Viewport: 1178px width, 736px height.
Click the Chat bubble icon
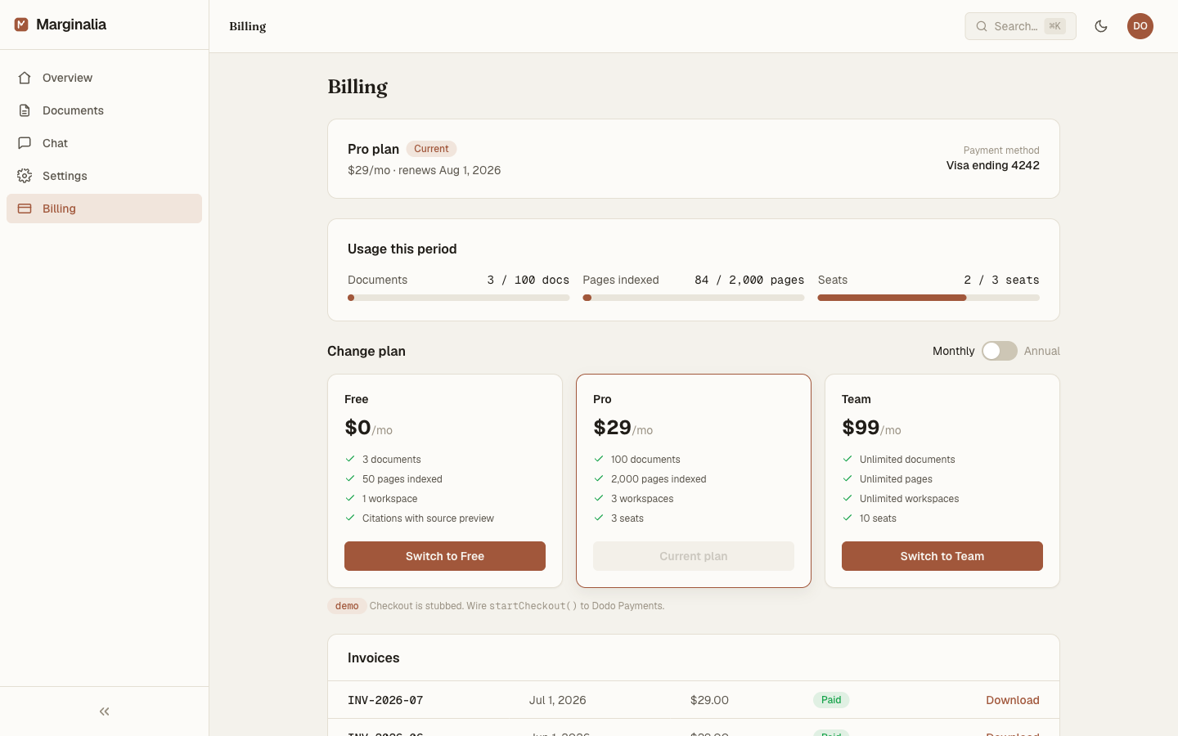pos(25,143)
